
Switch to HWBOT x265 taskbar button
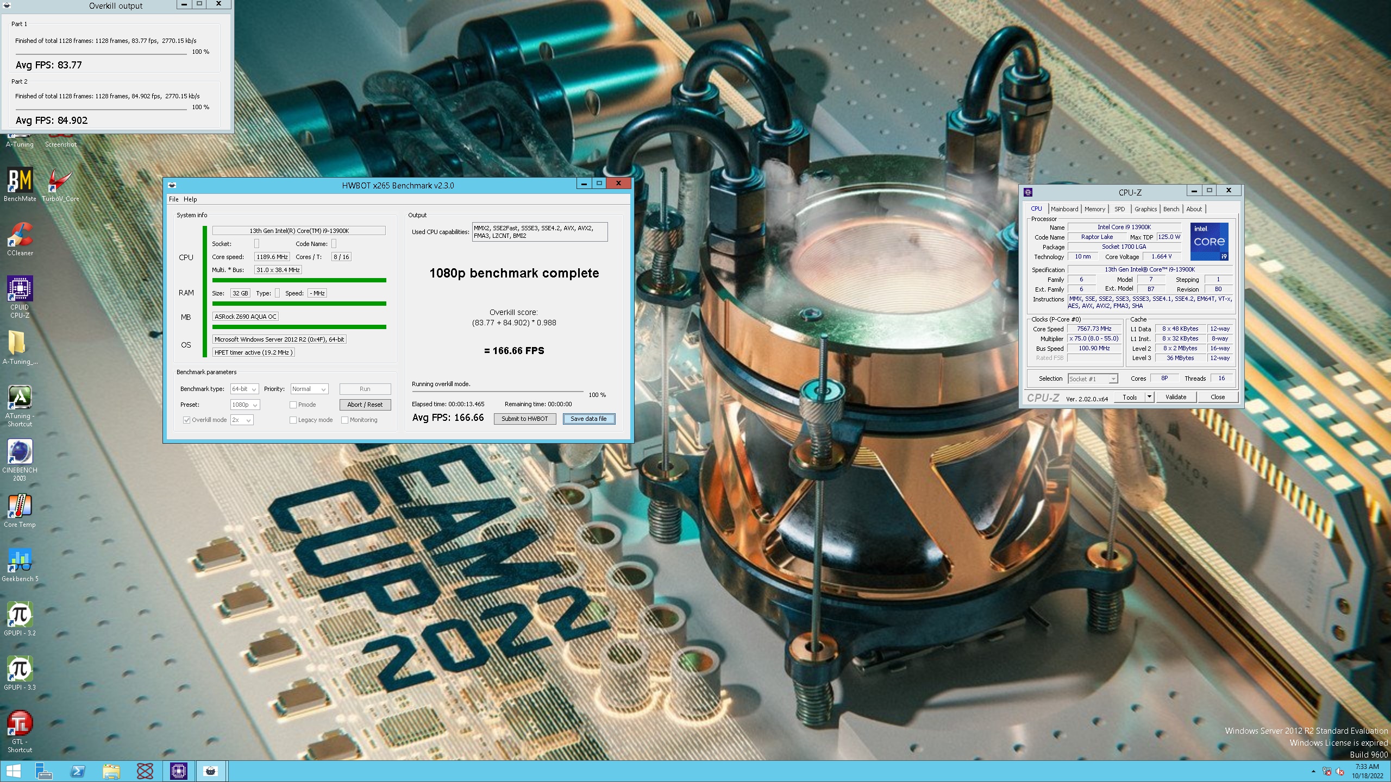(x=211, y=771)
